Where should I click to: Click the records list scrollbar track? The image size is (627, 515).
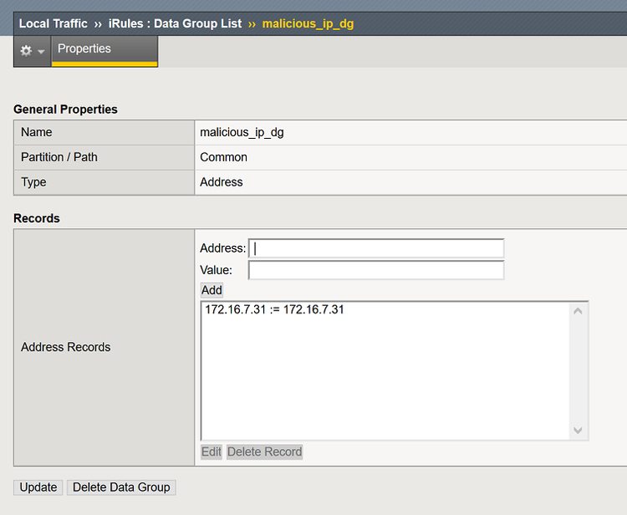[x=578, y=372]
